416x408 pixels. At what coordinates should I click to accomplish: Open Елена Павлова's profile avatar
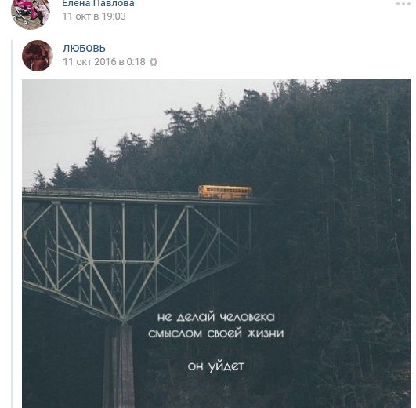[x=31, y=13]
